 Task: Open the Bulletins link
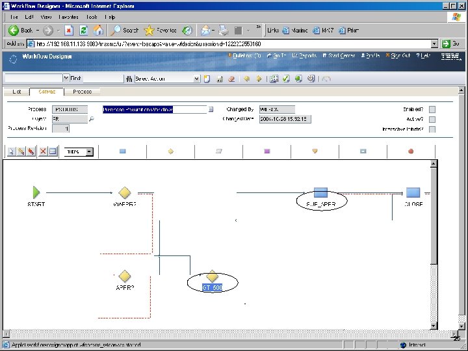pyautogui.click(x=244, y=55)
